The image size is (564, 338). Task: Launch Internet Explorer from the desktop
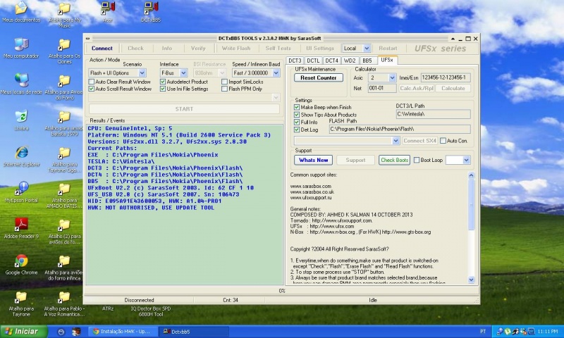point(21,156)
